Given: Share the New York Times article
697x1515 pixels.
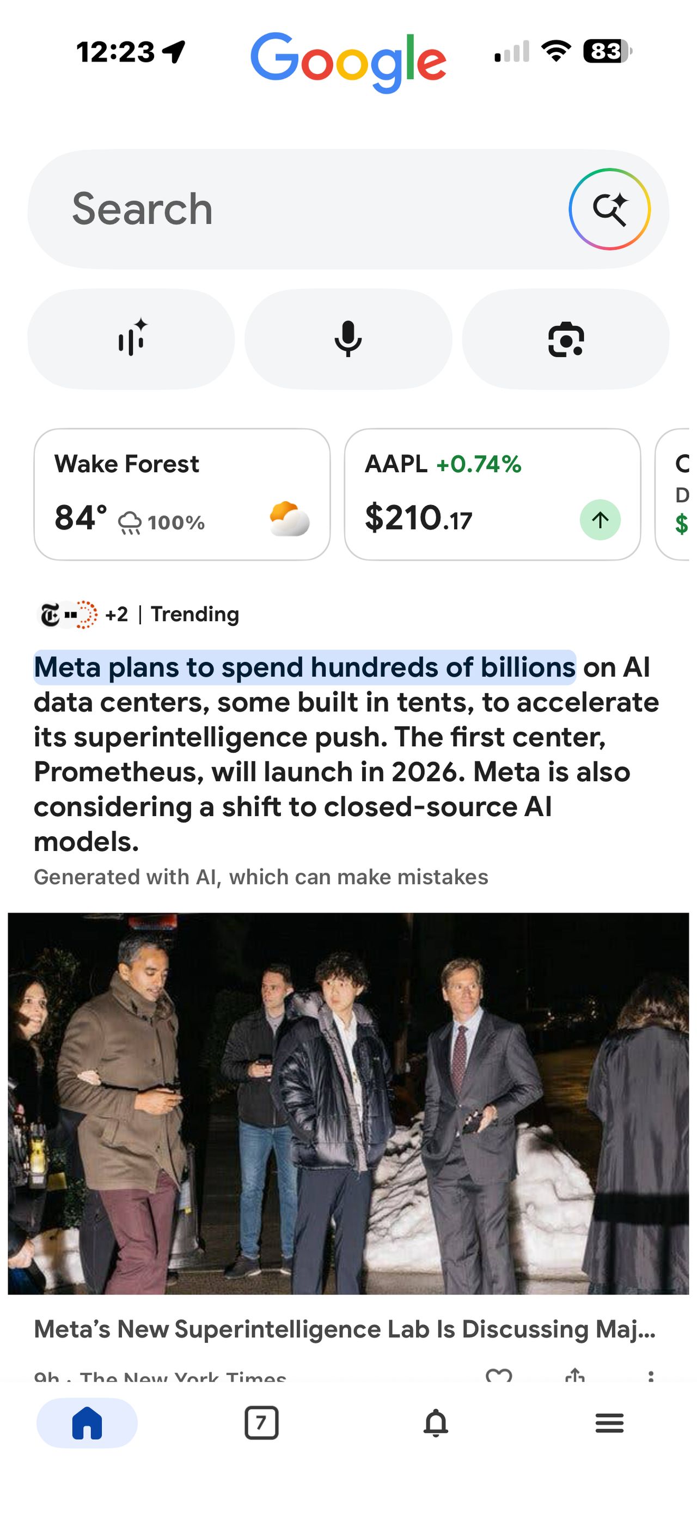Looking at the screenshot, I should click(x=575, y=1376).
